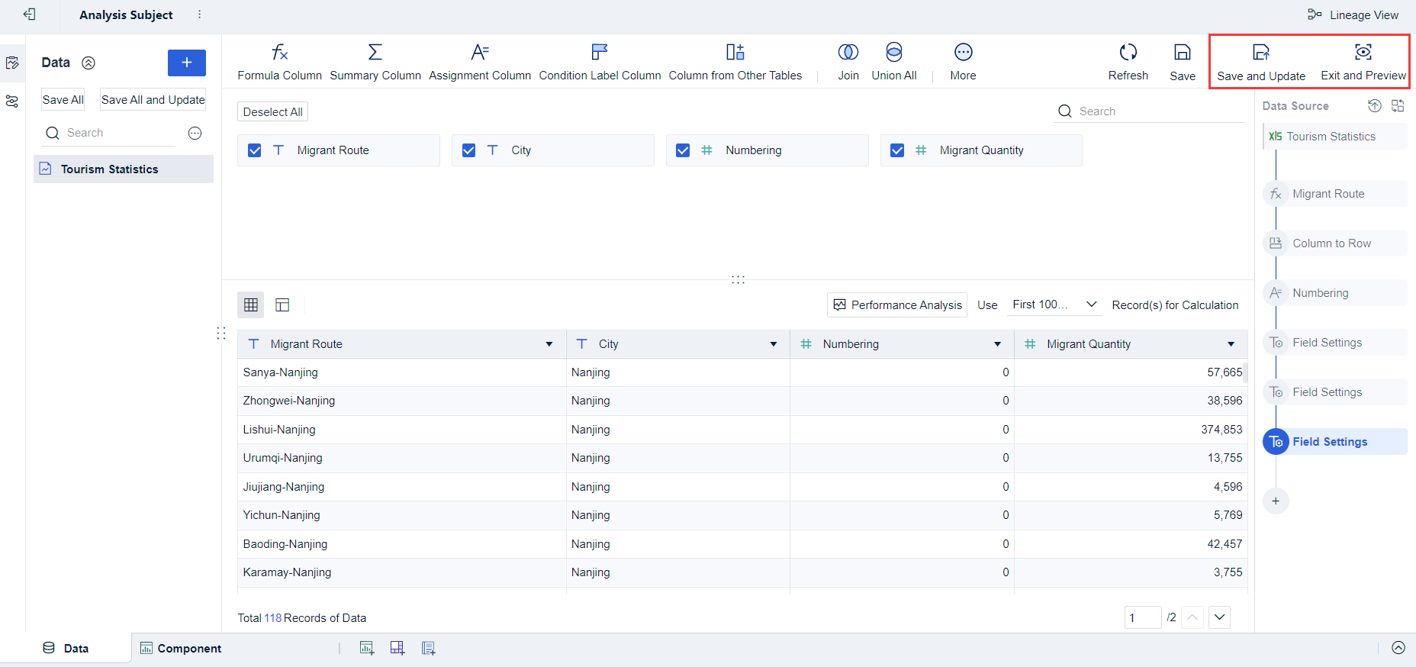Image resolution: width=1416 pixels, height=667 pixels.
Task: Click the Formula Column icon
Action: [279, 53]
